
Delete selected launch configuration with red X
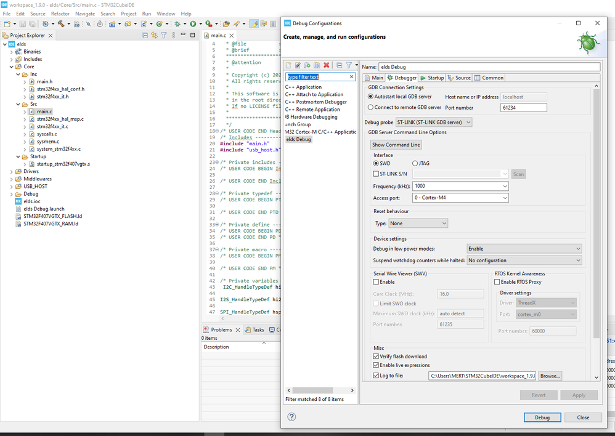327,65
